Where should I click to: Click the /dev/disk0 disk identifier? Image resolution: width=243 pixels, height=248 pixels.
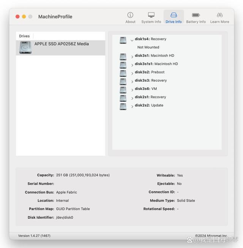[x=65, y=218]
